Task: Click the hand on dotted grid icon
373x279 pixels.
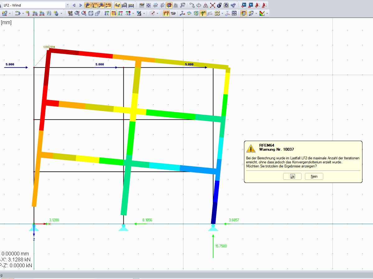Action: point(141,5)
